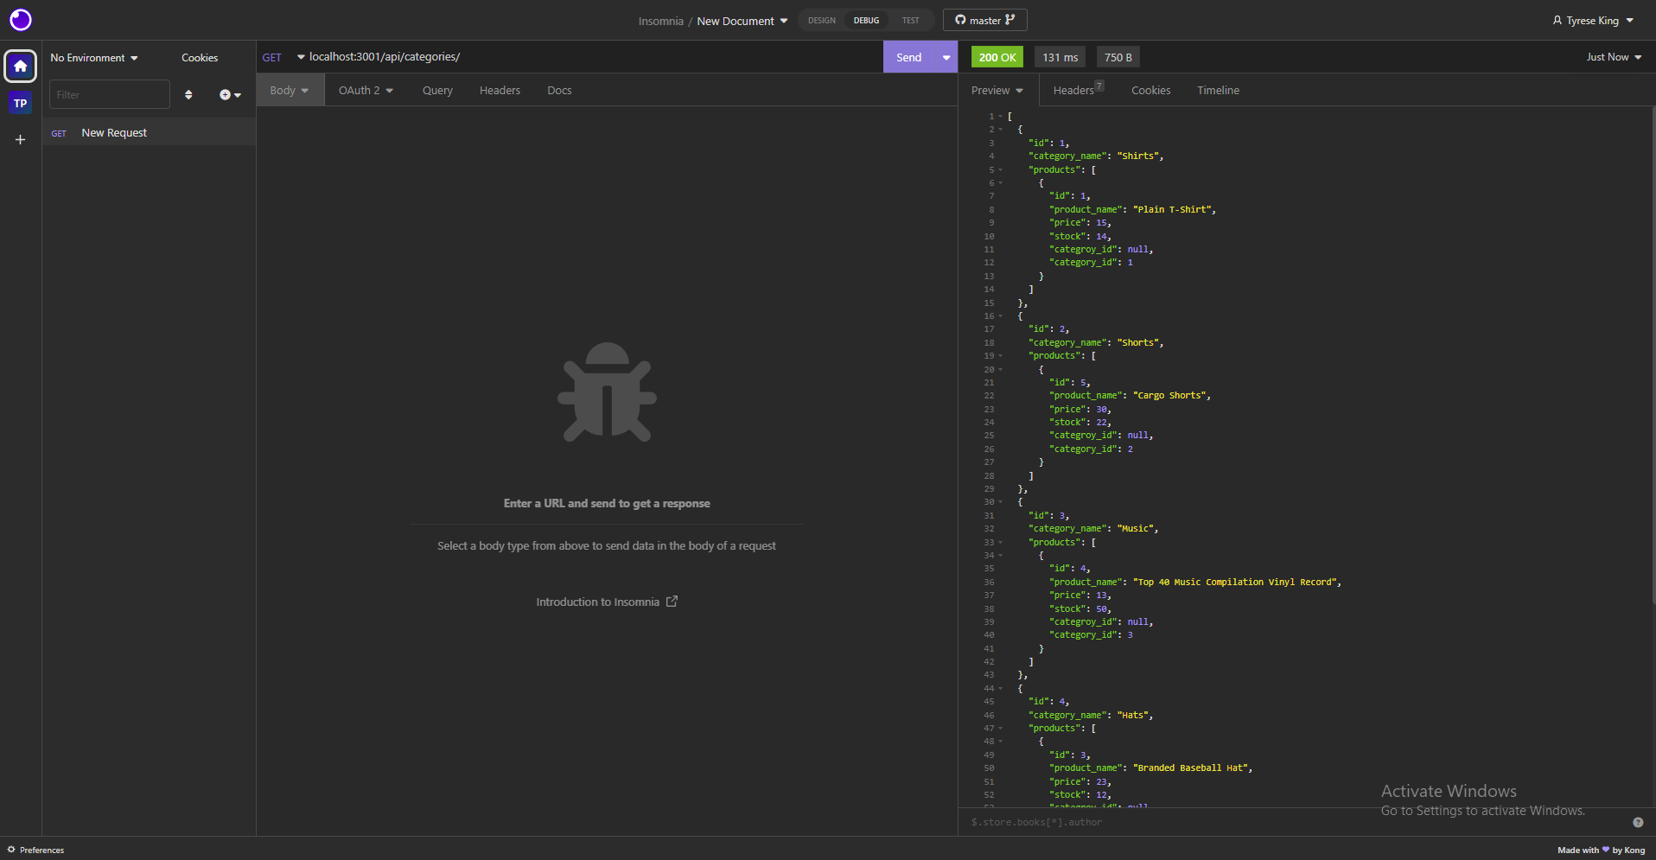Open the response Headers tab

tap(1078, 90)
